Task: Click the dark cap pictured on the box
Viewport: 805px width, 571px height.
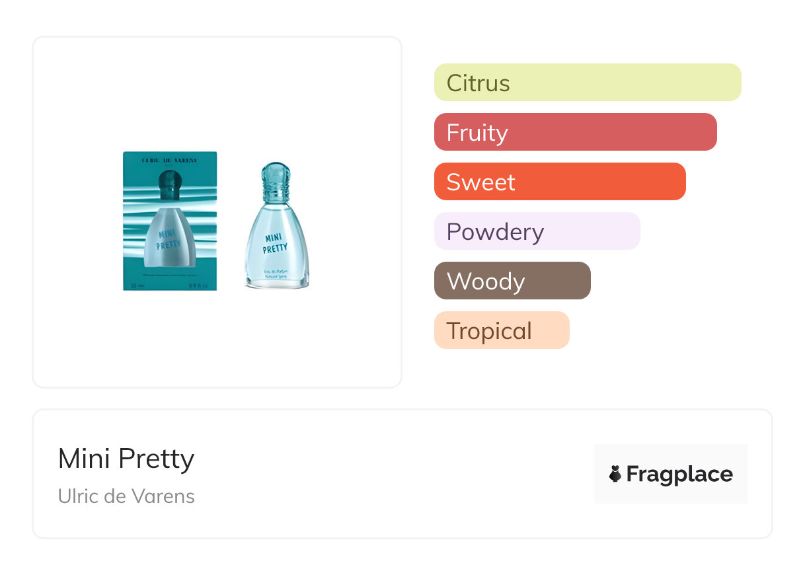Action: pyautogui.click(x=170, y=184)
